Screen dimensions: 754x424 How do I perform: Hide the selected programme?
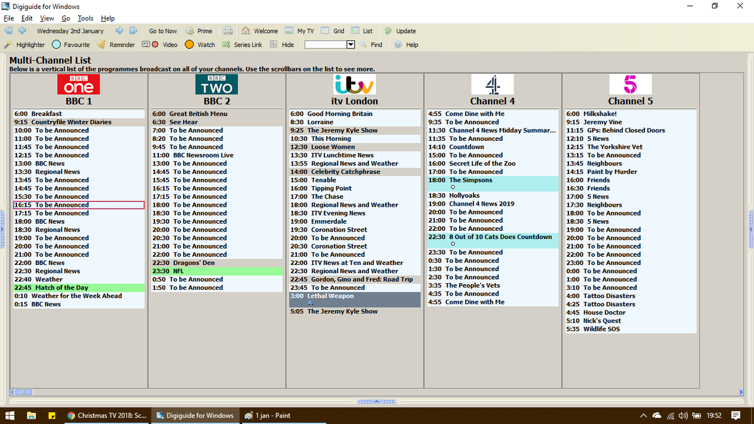click(282, 45)
